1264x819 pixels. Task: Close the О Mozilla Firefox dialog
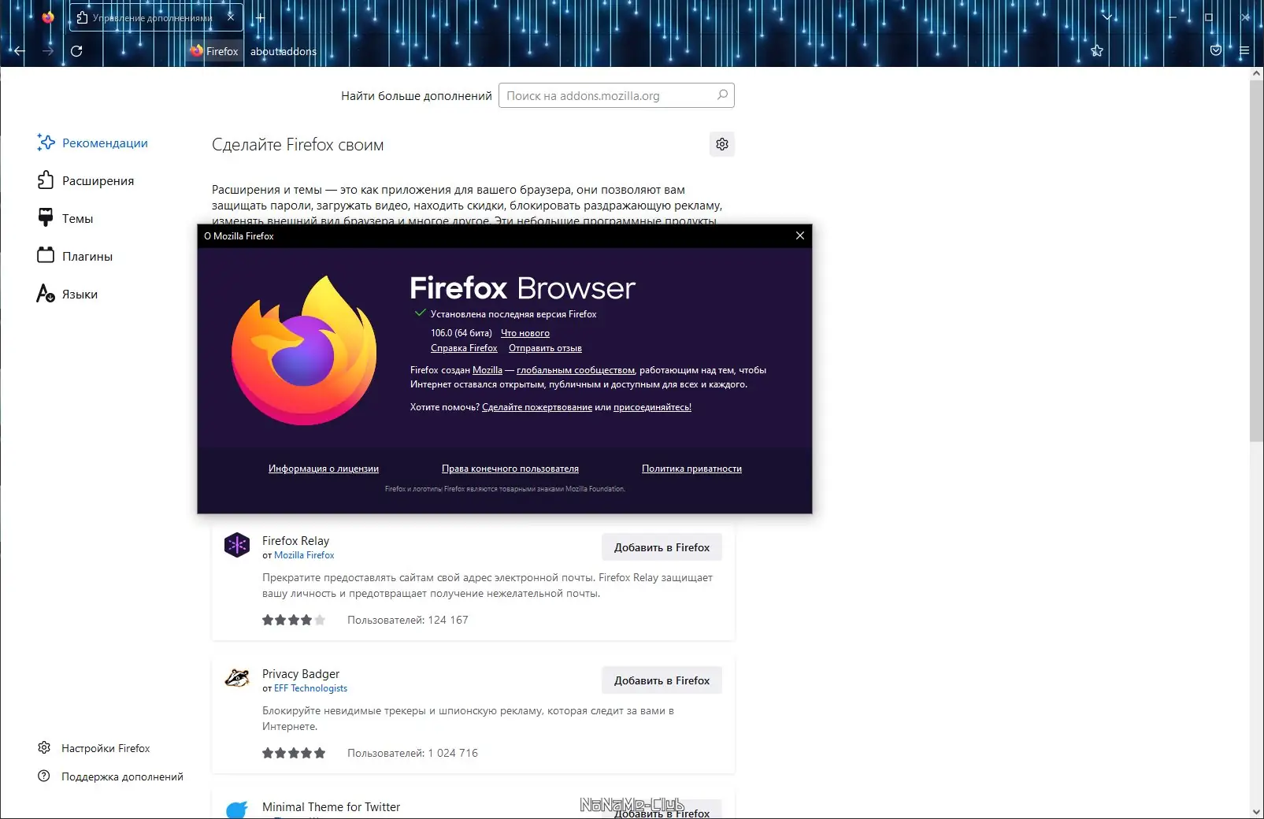799,235
